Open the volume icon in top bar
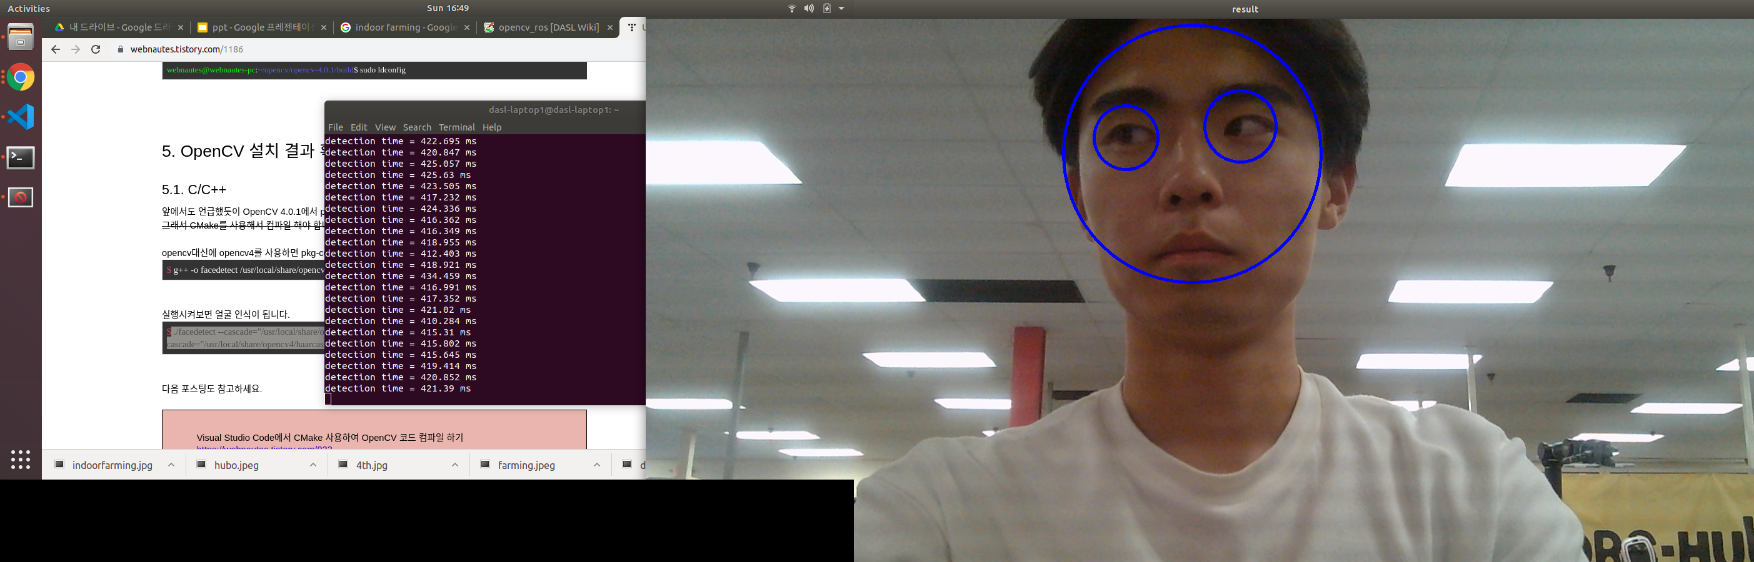This screenshot has height=562, width=1754. (x=809, y=8)
